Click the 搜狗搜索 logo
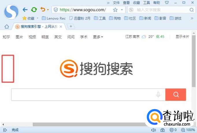197x133 pixels. (x=96, y=69)
